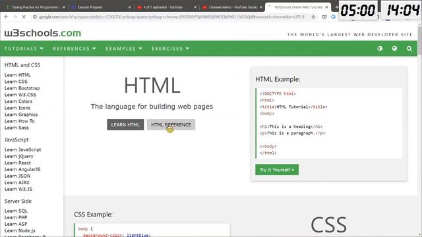Image resolution: width=422 pixels, height=237 pixels.
Task: Click the LEARN HTML button
Action: point(125,124)
